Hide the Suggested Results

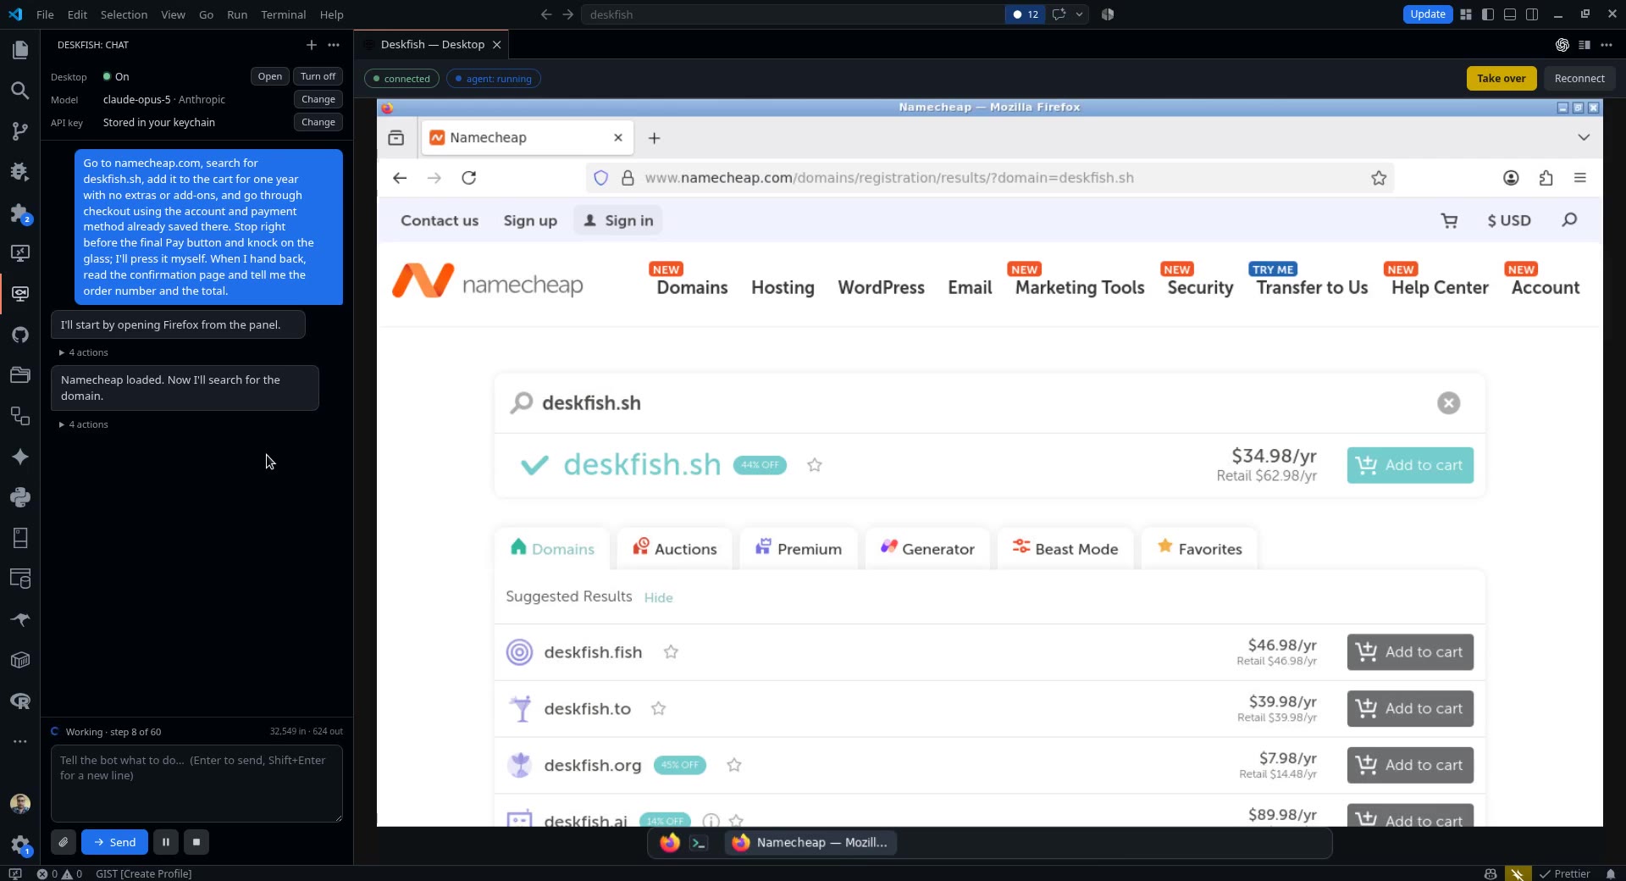pos(658,598)
